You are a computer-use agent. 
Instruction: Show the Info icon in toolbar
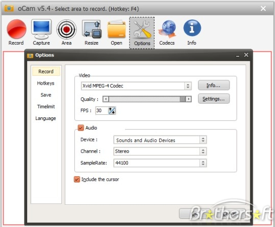(192, 28)
